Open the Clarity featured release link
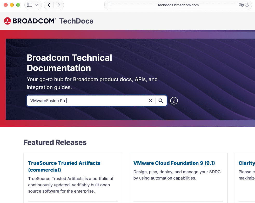The height and width of the screenshot is (203, 255). click(247, 163)
